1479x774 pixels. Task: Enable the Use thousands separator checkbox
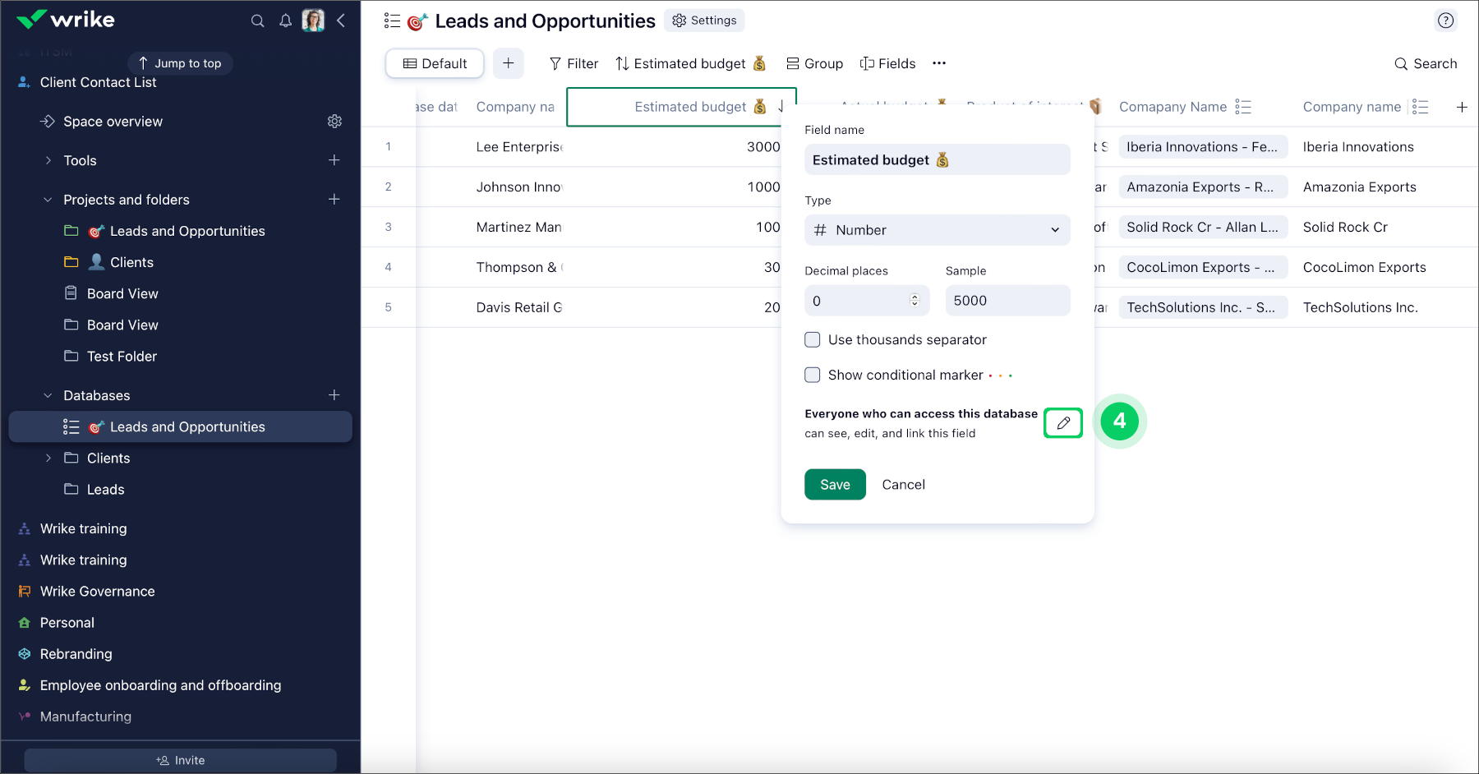point(812,339)
